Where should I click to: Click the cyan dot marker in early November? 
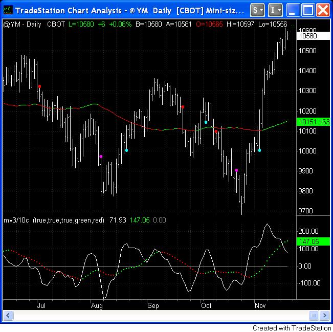click(x=259, y=150)
